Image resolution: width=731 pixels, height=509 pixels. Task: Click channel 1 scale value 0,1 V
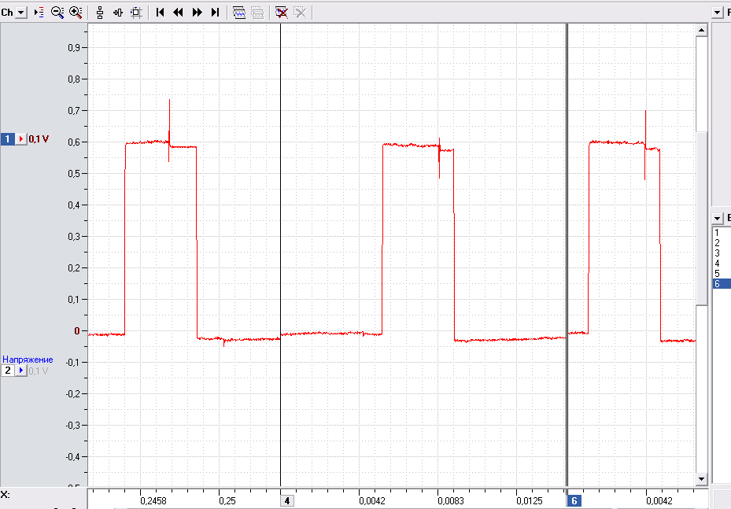(39, 139)
